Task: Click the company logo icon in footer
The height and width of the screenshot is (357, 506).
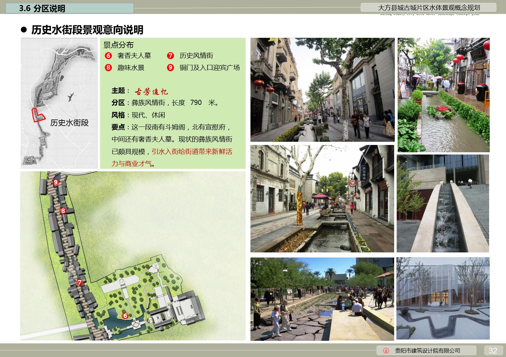Action: click(386, 351)
